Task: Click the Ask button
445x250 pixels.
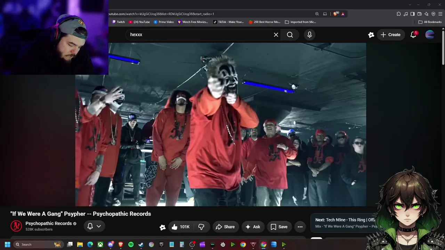Action: 253,227
